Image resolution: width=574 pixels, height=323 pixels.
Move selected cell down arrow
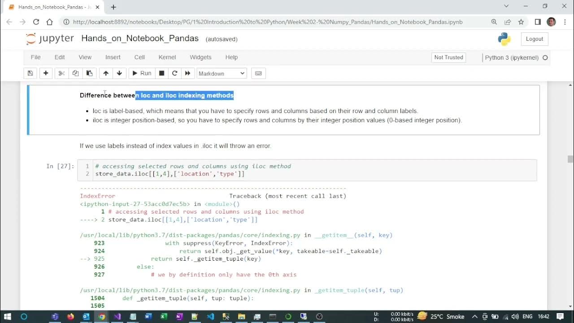pyautogui.click(x=119, y=73)
